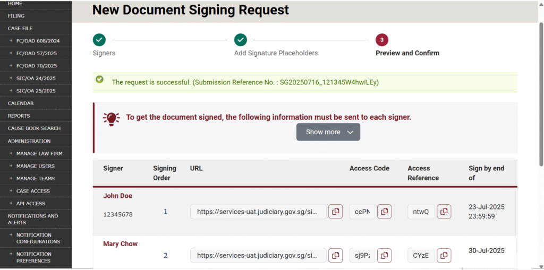Viewport: 544px width, 270px height.
Task: Go to Signers step
Action: coord(99,40)
